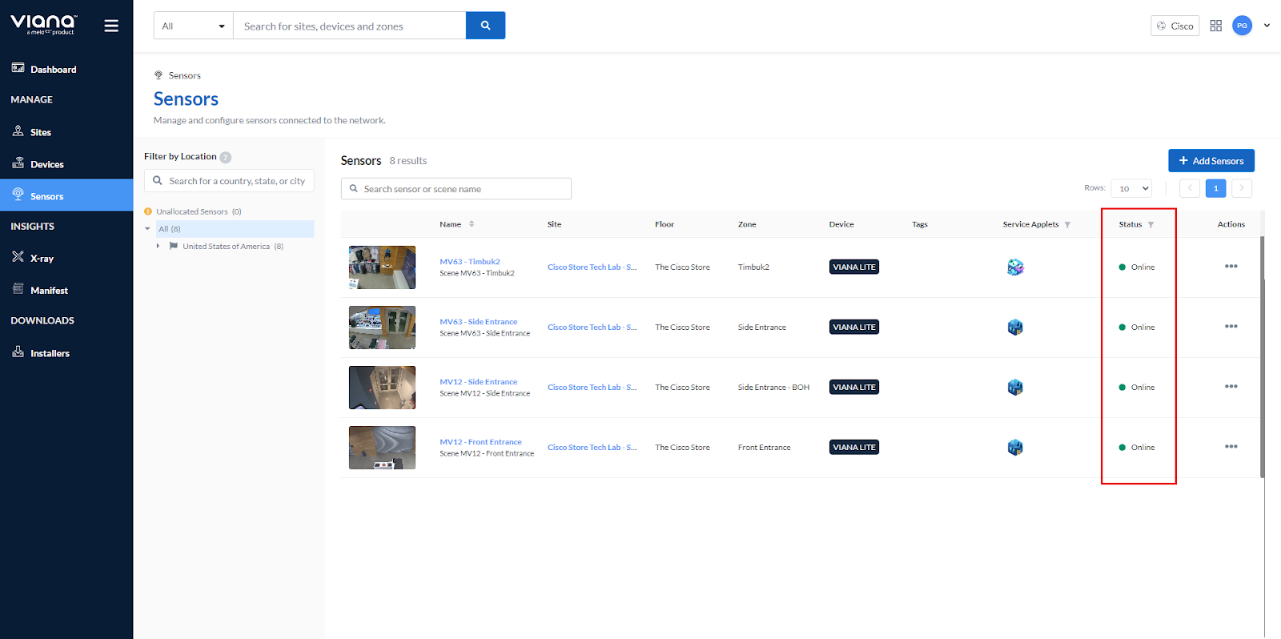Click the PG user avatar
Viewport: 1281px width, 639px height.
click(1242, 26)
